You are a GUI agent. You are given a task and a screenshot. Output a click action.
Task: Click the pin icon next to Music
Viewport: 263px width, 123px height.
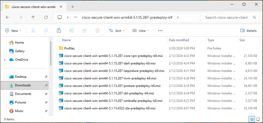point(46,111)
